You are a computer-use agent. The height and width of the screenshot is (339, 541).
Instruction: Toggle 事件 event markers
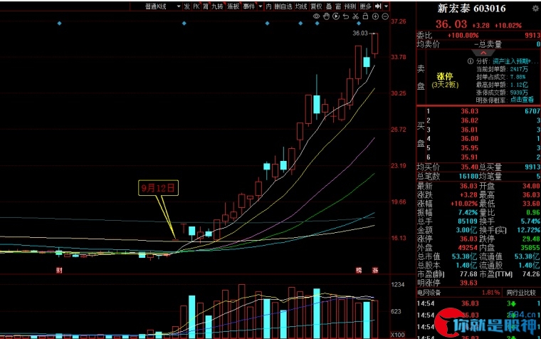248,6
